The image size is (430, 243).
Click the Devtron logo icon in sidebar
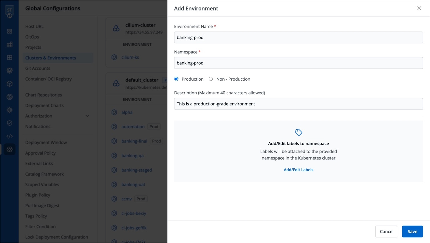[10, 12]
